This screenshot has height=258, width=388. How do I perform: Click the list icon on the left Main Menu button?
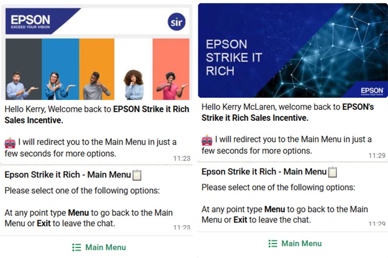(77, 247)
